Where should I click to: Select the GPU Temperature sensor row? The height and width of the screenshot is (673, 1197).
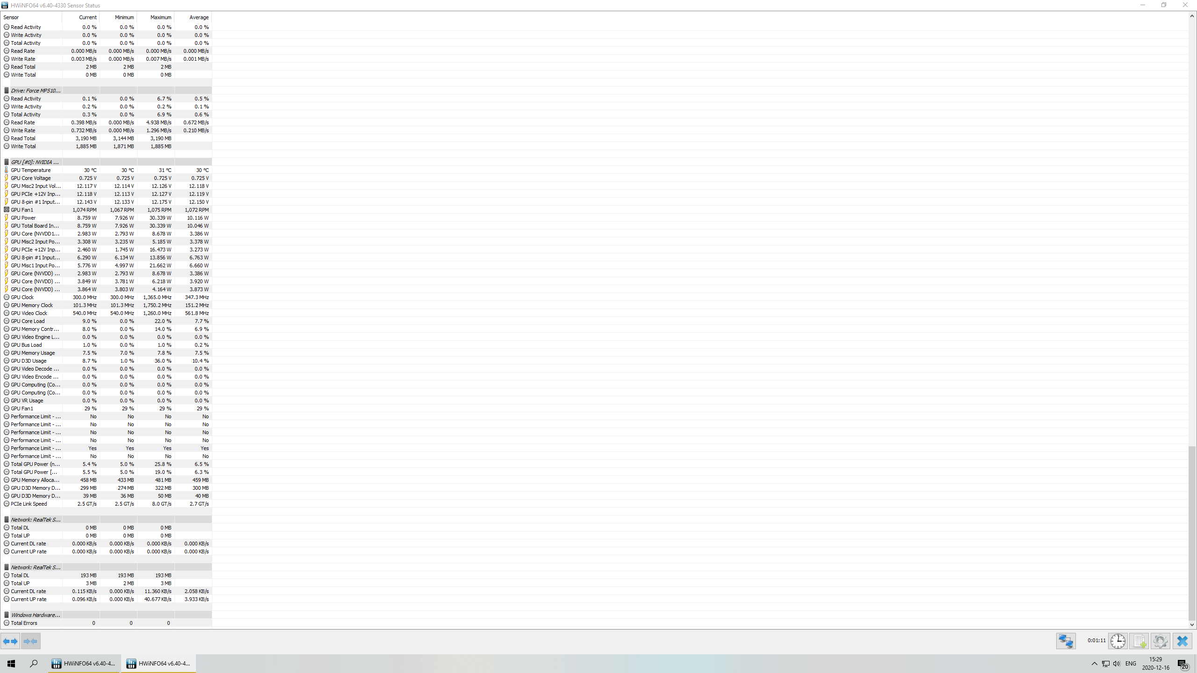tap(106, 170)
